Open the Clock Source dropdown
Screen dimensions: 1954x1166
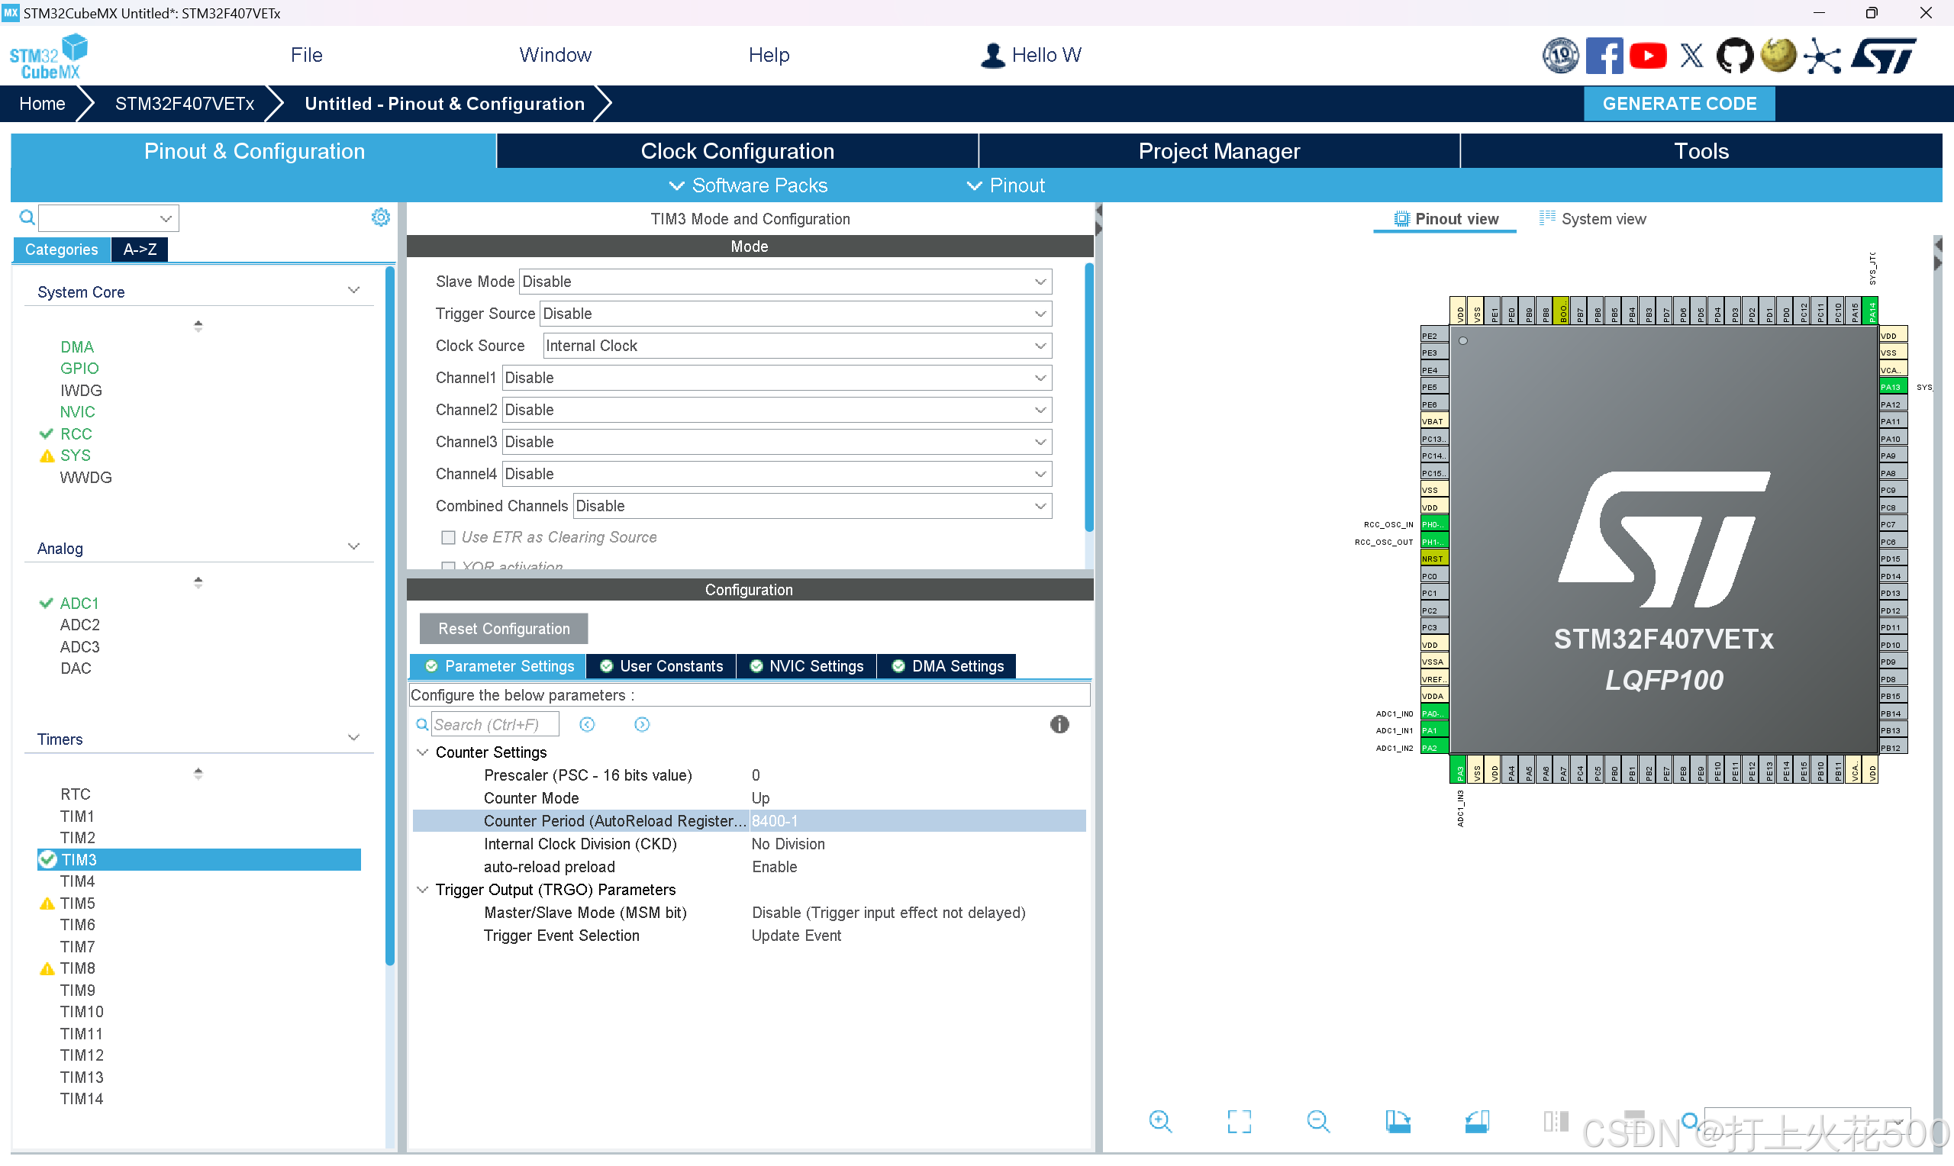click(797, 346)
